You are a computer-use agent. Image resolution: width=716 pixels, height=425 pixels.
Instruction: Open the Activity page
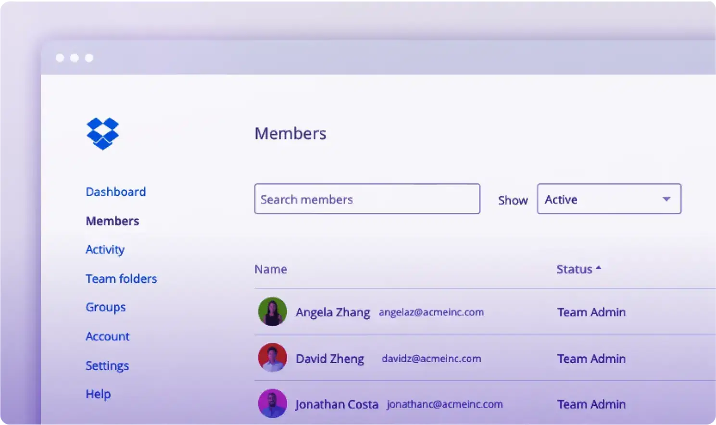(x=105, y=250)
